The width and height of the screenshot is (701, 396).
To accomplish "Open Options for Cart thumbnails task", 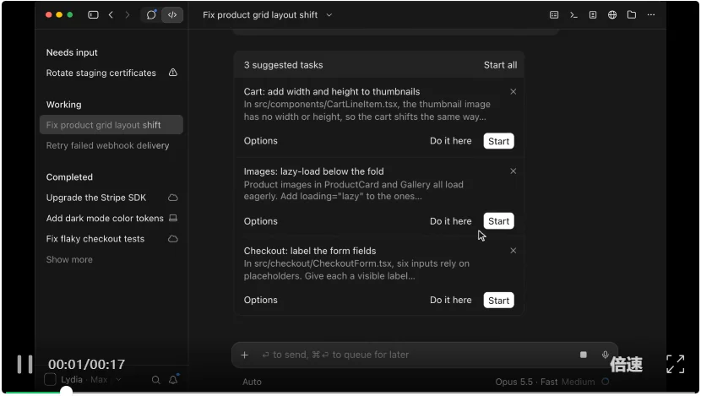I will (261, 141).
